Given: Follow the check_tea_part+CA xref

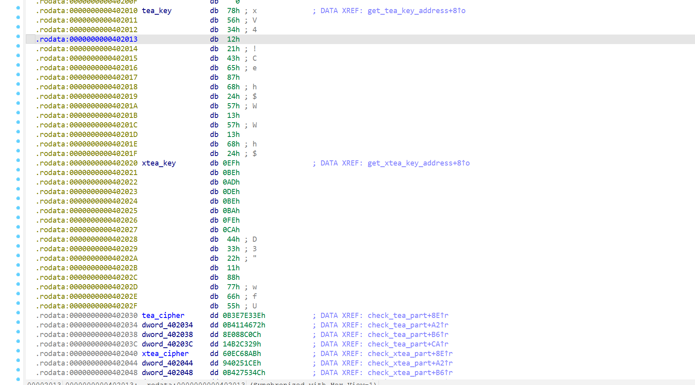Looking at the screenshot, I should (408, 344).
